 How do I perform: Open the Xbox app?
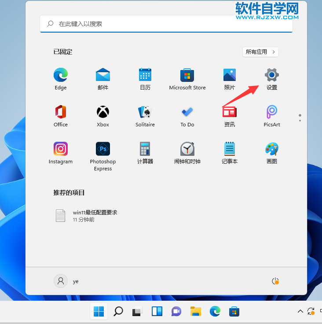(103, 116)
